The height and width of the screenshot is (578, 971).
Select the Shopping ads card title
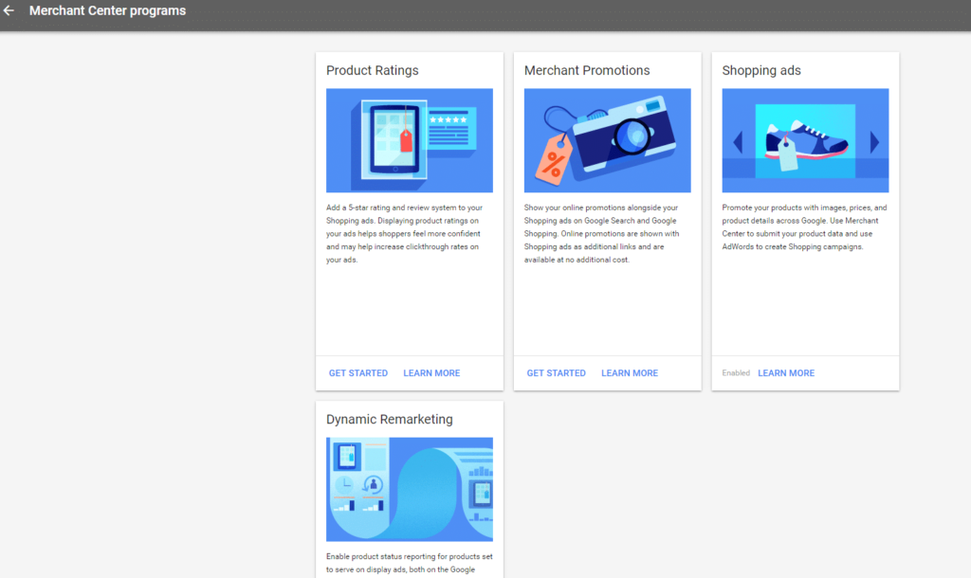point(761,70)
